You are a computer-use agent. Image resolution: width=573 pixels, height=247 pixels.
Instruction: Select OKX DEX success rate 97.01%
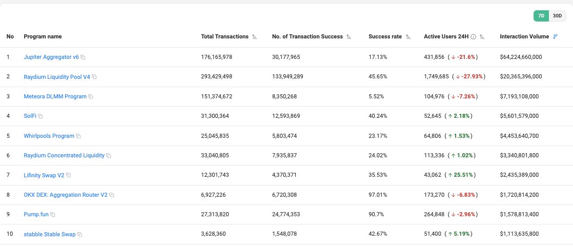[x=378, y=195]
